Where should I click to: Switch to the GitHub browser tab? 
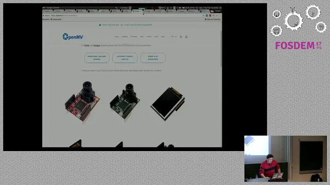point(170,11)
